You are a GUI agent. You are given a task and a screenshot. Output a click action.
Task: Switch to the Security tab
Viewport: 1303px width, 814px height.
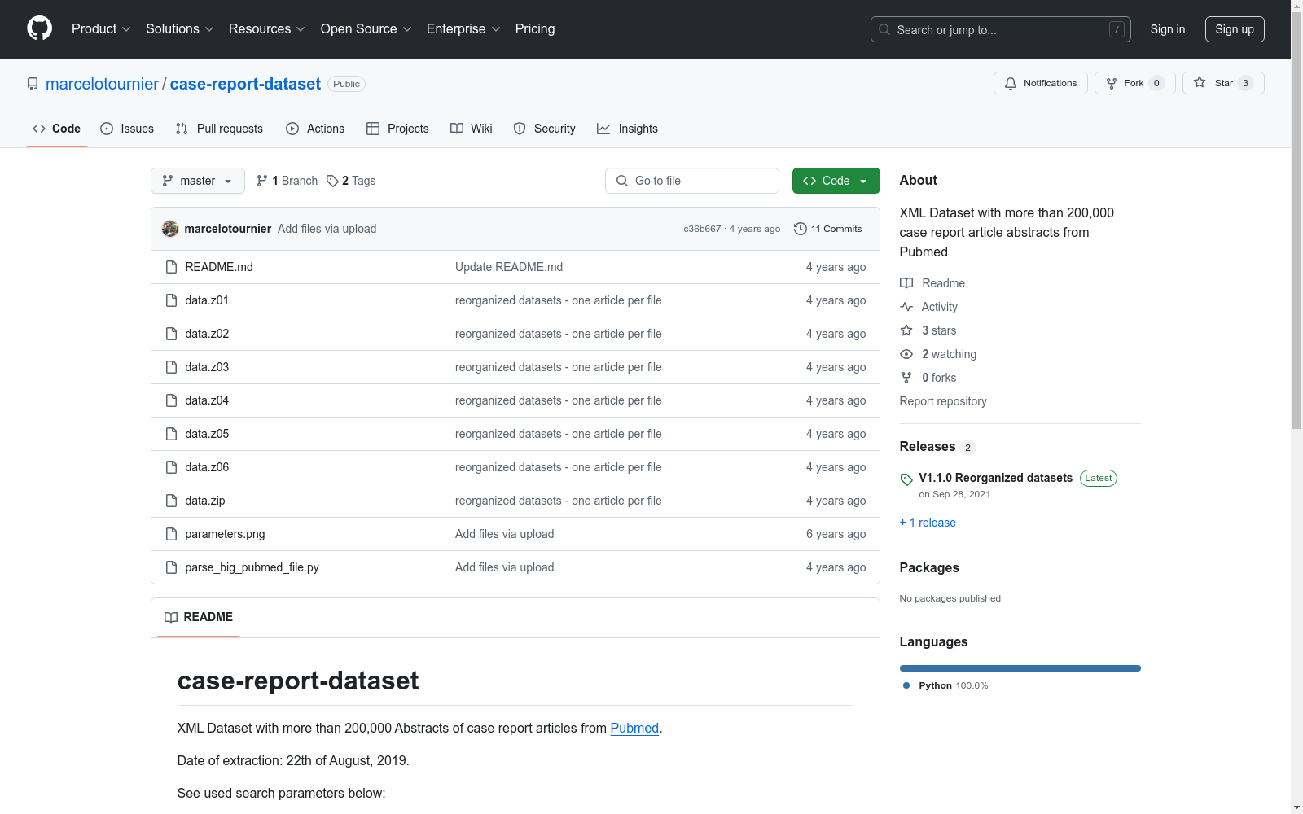pos(545,129)
